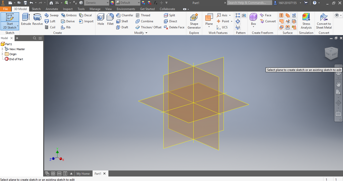Screen dimensions: 343x181
Task: Switch to the Manage tab
Action: click(x=95, y=9)
